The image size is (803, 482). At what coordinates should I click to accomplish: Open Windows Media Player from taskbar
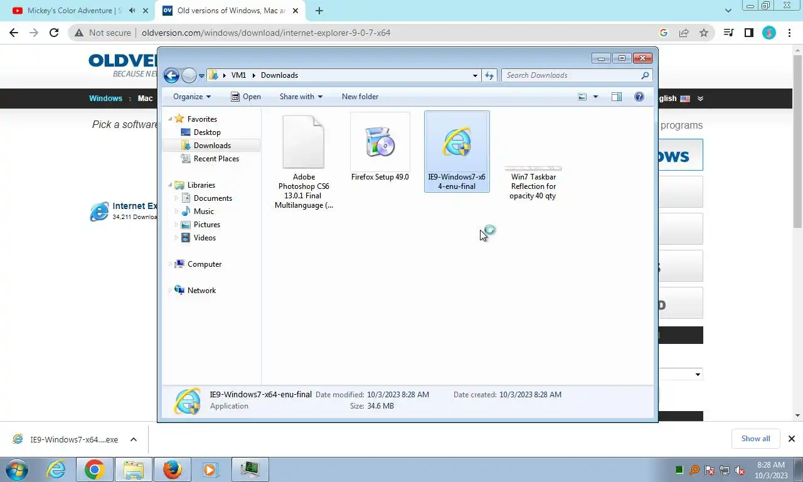210,469
